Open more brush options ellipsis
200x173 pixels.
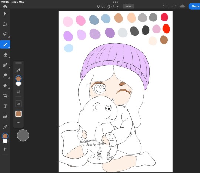[19, 122]
